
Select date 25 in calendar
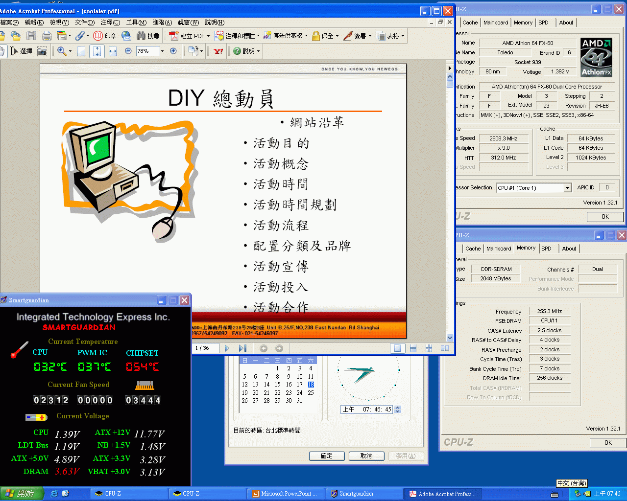coord(311,393)
